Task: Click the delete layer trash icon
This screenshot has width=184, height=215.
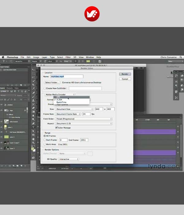Action: click(25, 166)
